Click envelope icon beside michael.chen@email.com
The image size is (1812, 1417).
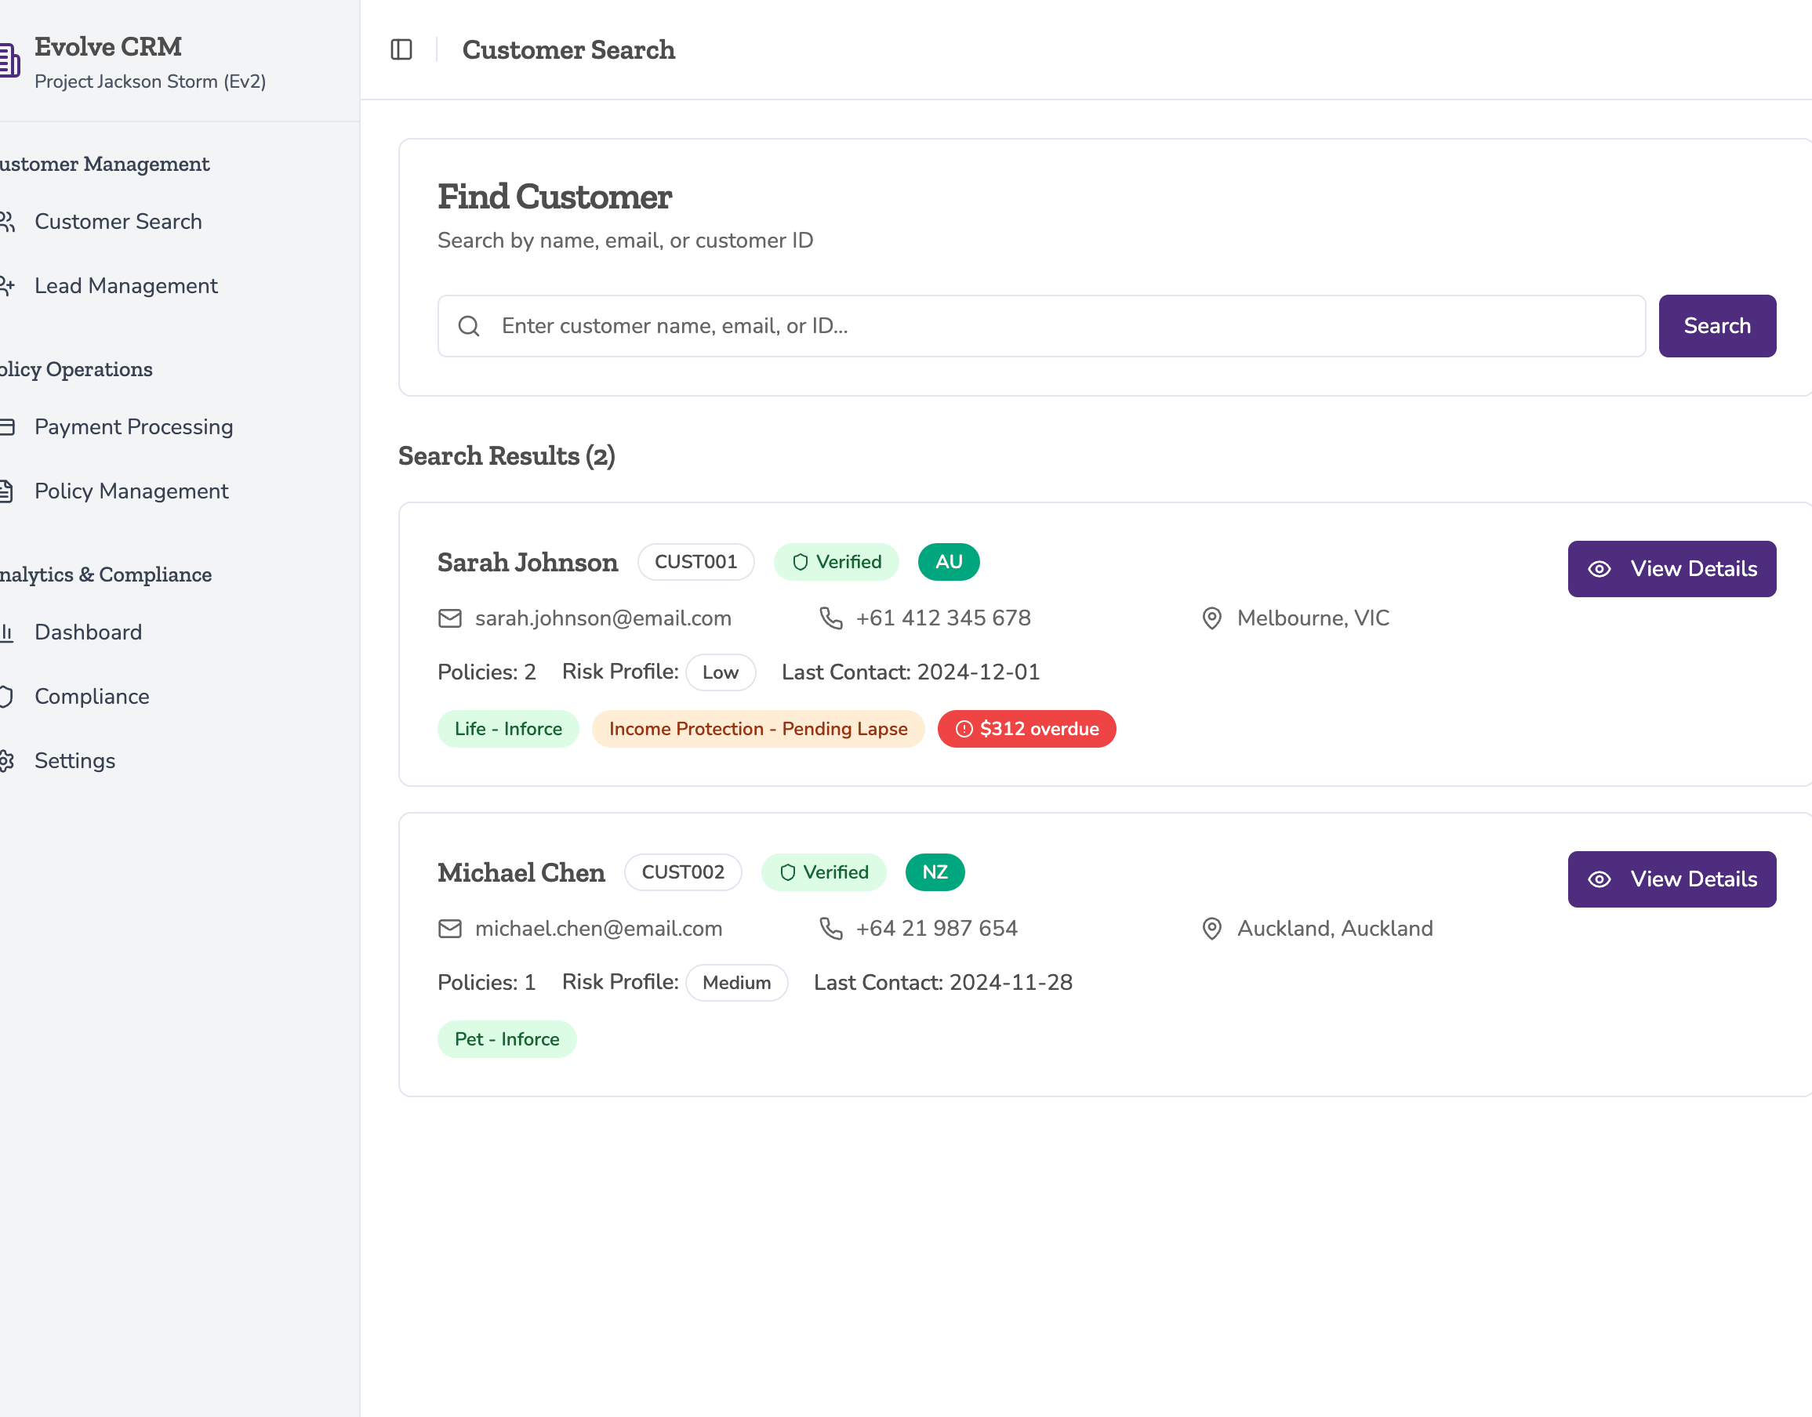pos(450,929)
